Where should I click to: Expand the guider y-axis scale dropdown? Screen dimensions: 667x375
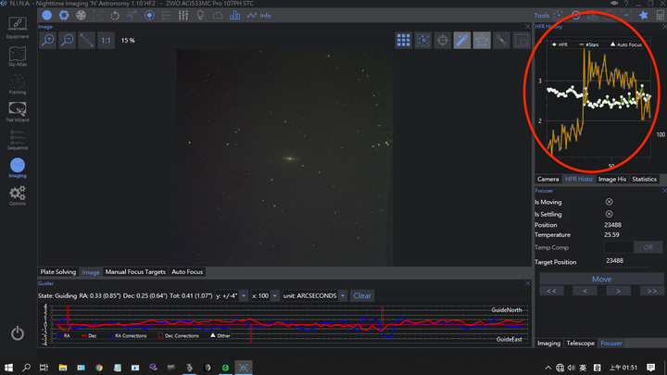click(x=244, y=296)
